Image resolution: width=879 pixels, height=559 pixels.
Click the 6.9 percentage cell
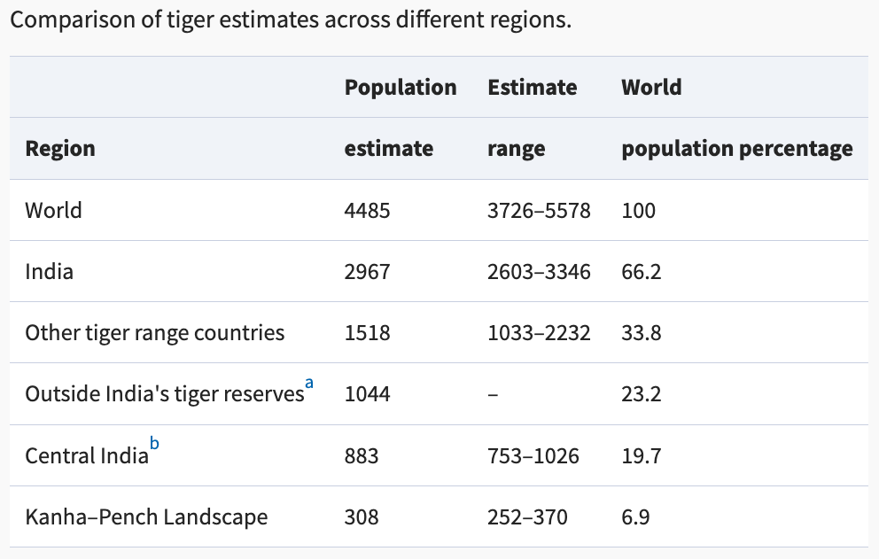tap(635, 517)
